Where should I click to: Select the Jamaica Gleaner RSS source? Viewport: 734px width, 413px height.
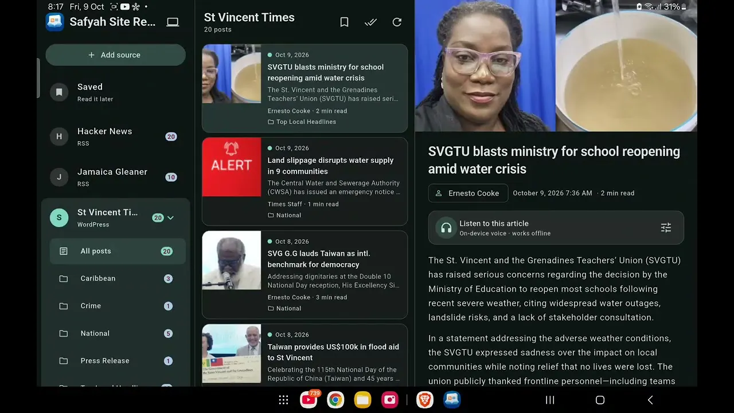click(x=115, y=177)
